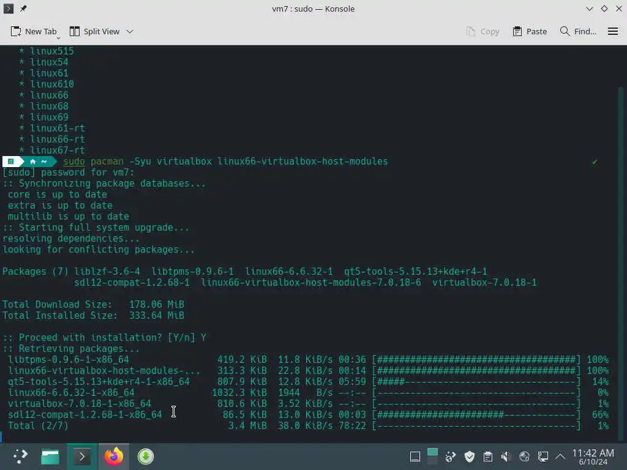Click the '[sudo] password for vm7:' line
Image resolution: width=627 pixels, height=470 pixels.
[x=69, y=172]
